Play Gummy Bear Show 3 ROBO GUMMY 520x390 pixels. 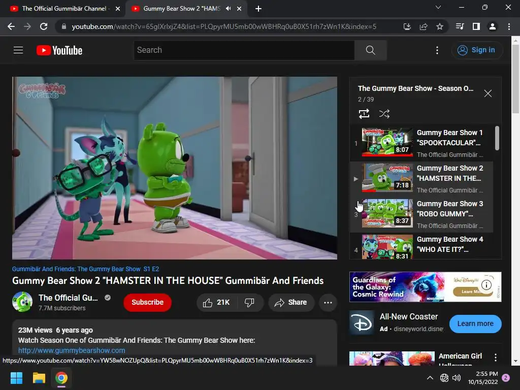coord(421,214)
